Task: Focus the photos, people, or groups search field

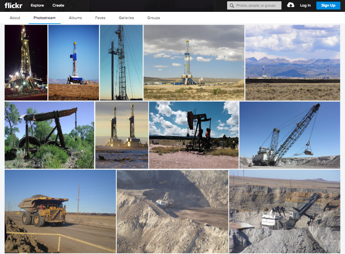Action: [x=254, y=6]
